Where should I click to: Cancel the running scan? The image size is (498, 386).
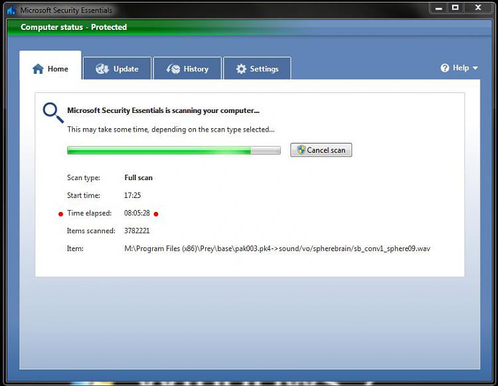[x=321, y=150]
